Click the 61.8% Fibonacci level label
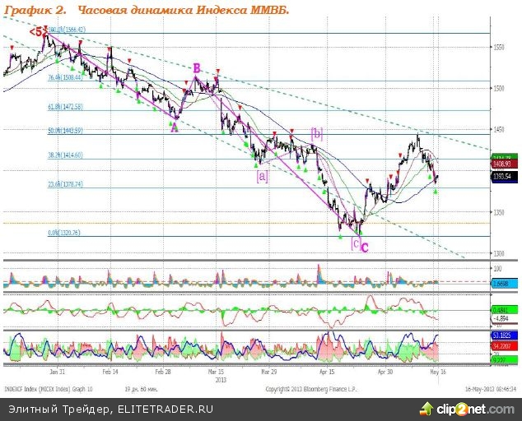Image resolution: width=522 pixels, height=421 pixels. [x=66, y=107]
